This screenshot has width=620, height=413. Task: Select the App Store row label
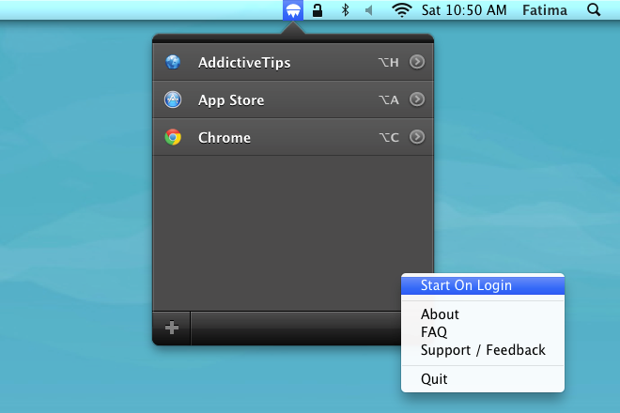231,100
